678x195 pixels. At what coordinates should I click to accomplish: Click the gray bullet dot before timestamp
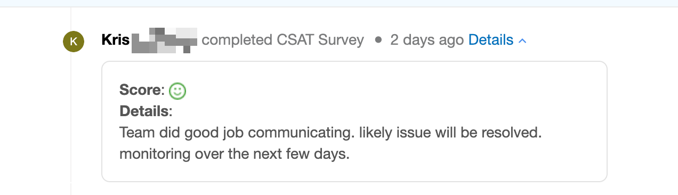pyautogui.click(x=378, y=40)
